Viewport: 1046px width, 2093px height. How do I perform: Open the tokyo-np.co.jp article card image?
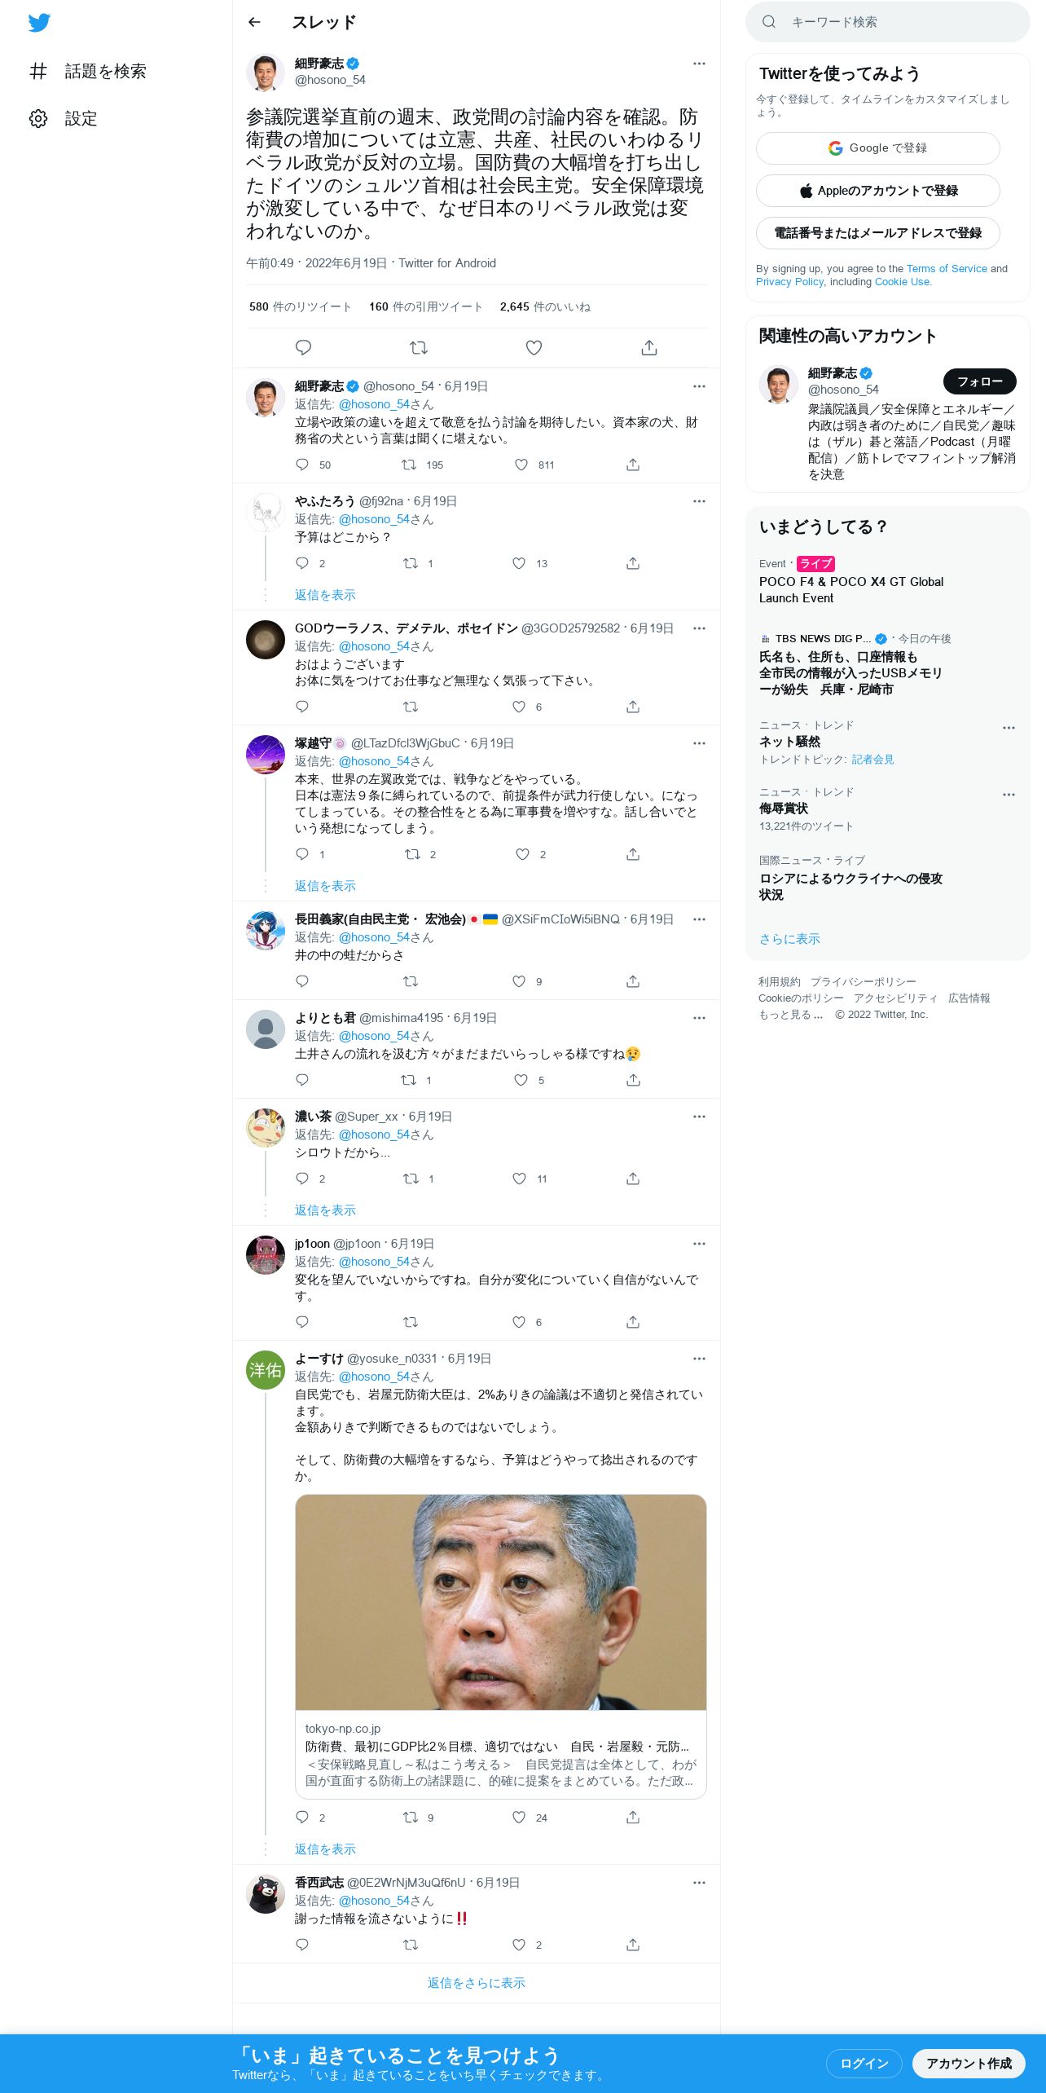pyautogui.click(x=501, y=1602)
